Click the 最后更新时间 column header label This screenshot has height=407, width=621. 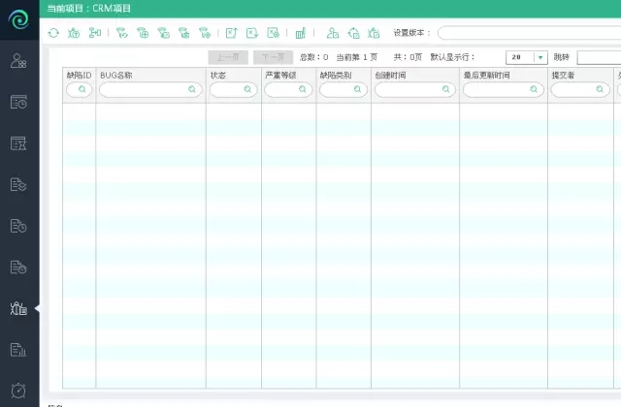487,76
